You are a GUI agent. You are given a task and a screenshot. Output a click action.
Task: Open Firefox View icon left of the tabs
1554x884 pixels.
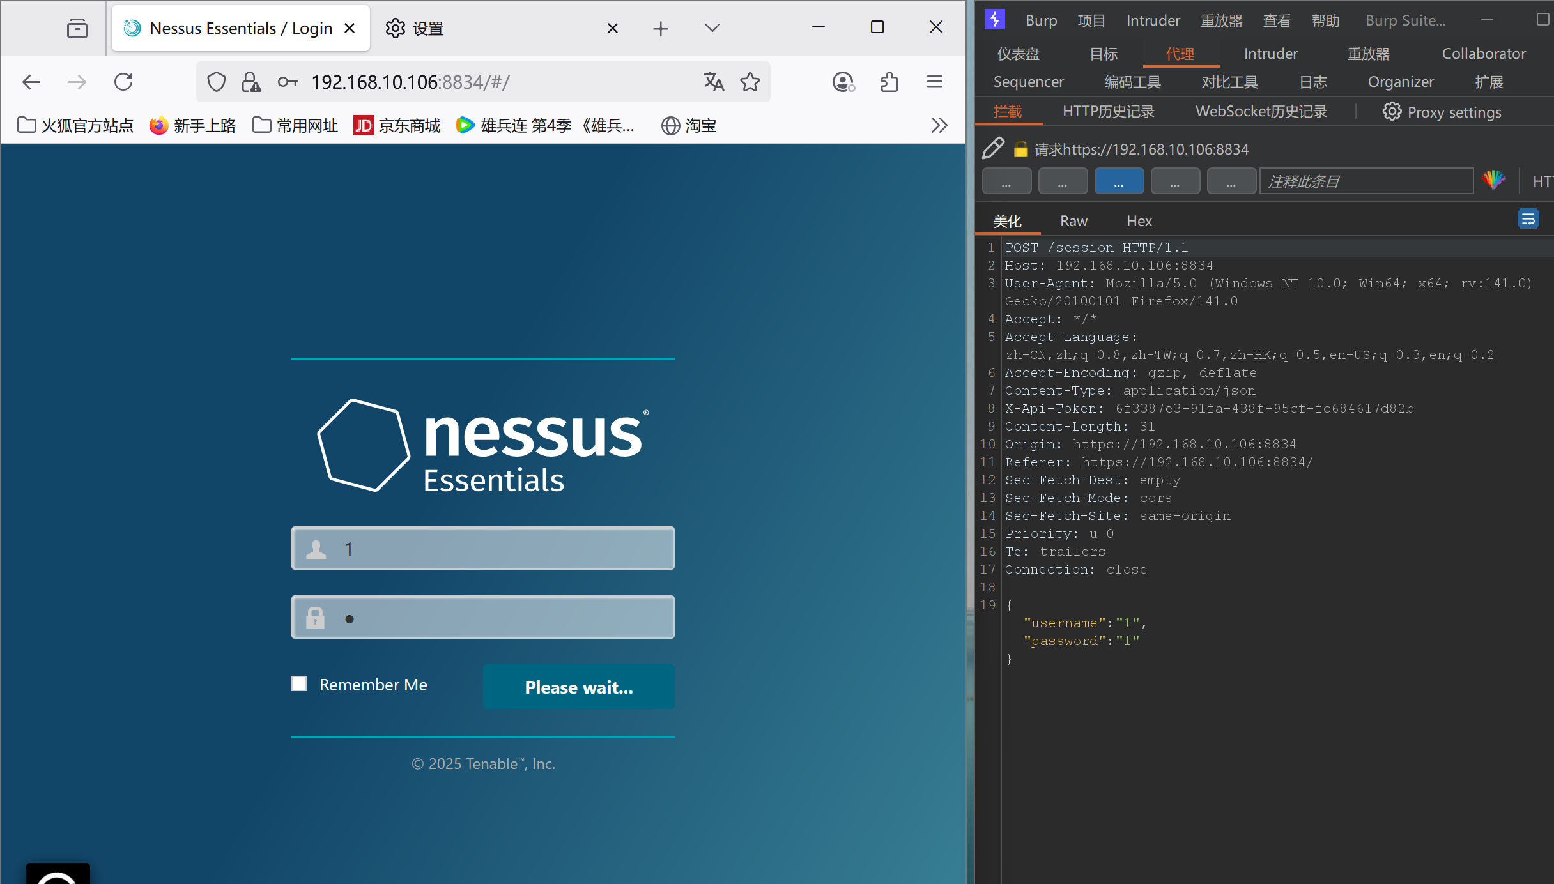77,28
